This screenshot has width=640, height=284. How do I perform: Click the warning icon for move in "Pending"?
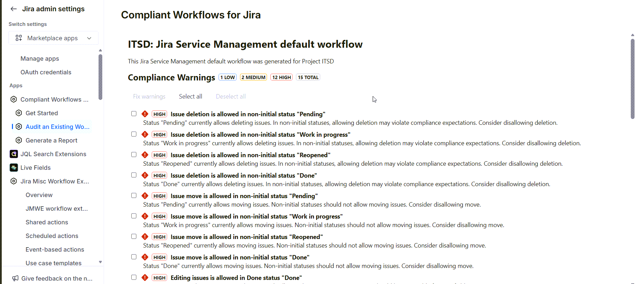tap(145, 196)
